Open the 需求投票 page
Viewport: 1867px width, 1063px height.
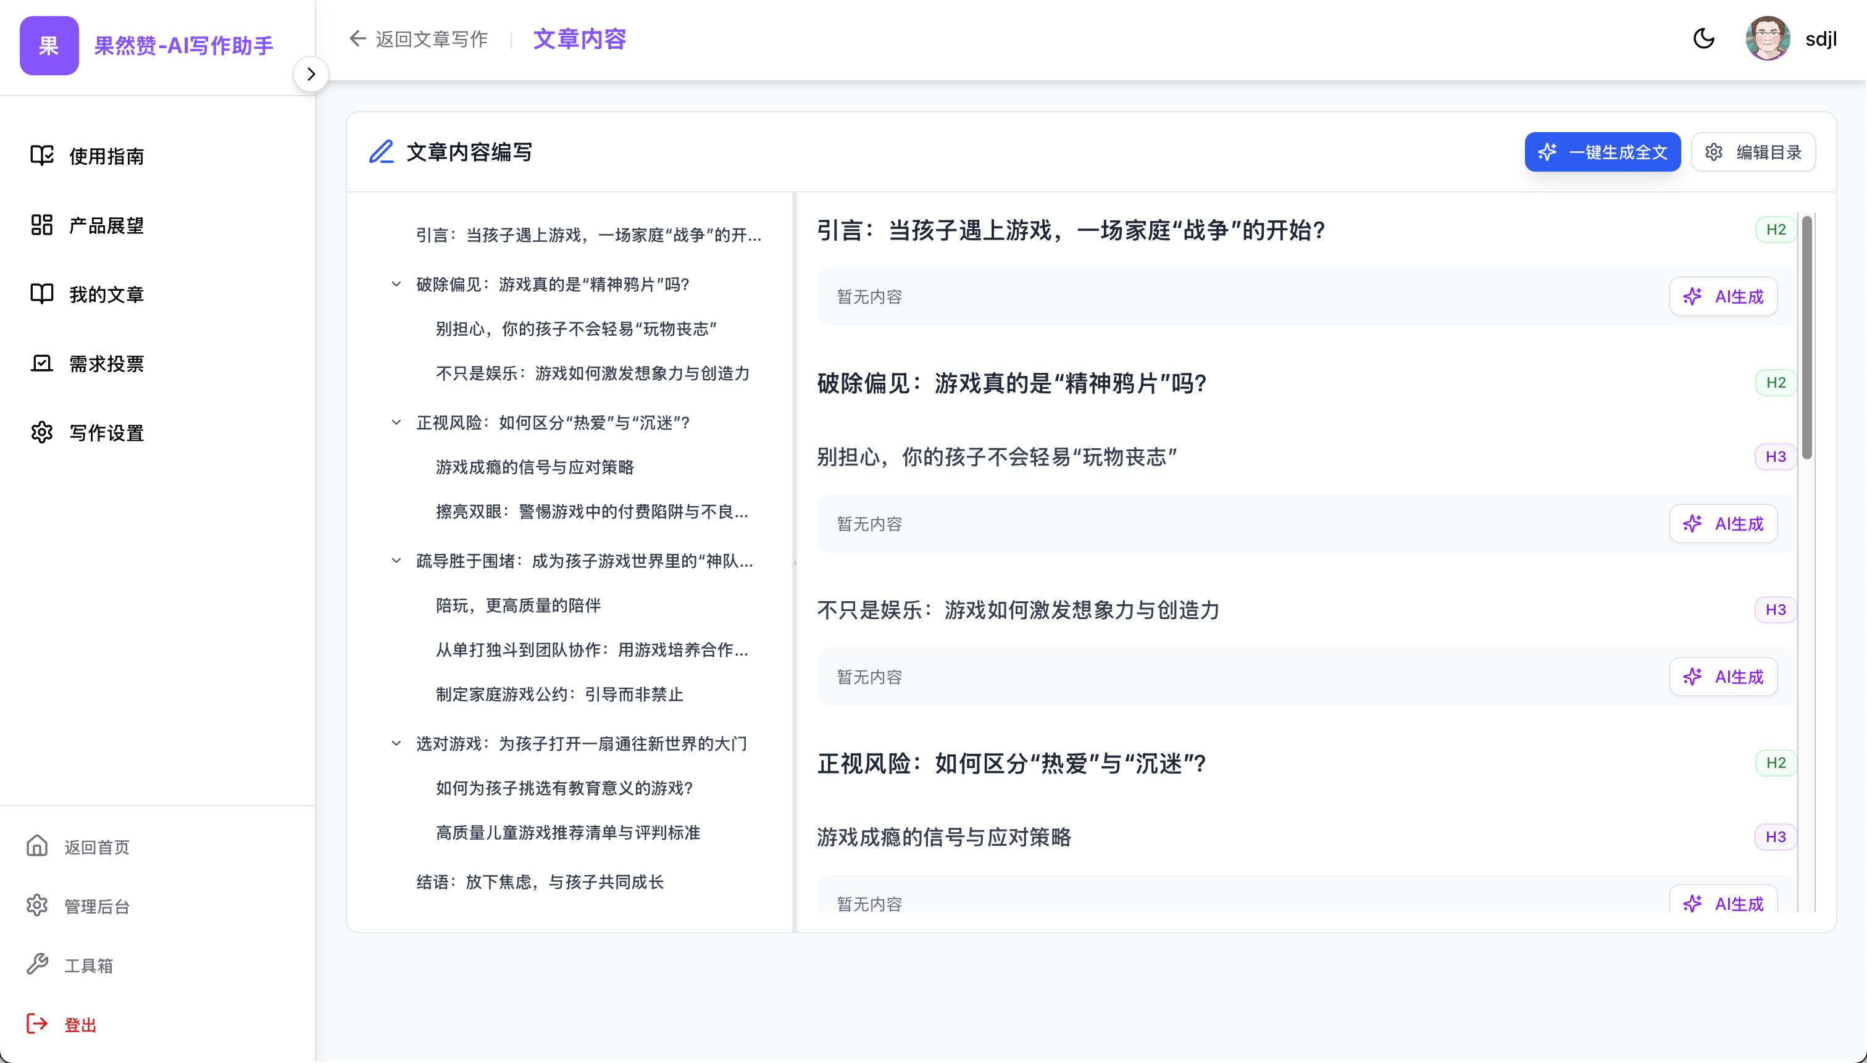(106, 364)
